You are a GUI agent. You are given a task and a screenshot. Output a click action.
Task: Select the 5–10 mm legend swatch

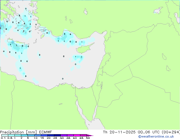[x=31, y=135]
